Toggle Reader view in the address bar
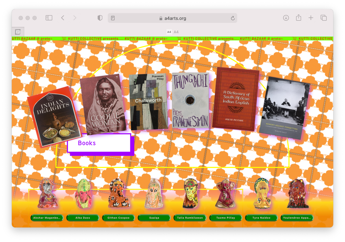The height and width of the screenshot is (242, 345). pyautogui.click(x=112, y=18)
